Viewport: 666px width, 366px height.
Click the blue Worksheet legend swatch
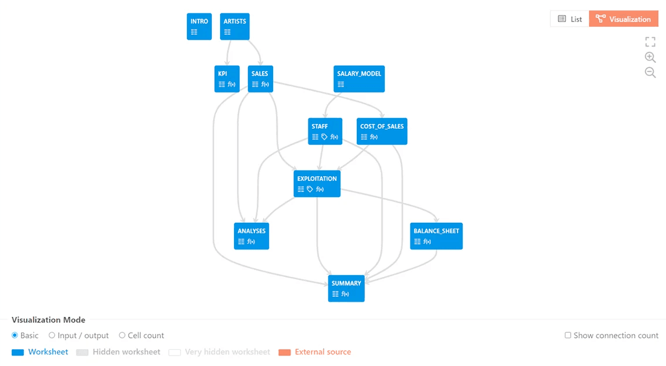(x=17, y=353)
